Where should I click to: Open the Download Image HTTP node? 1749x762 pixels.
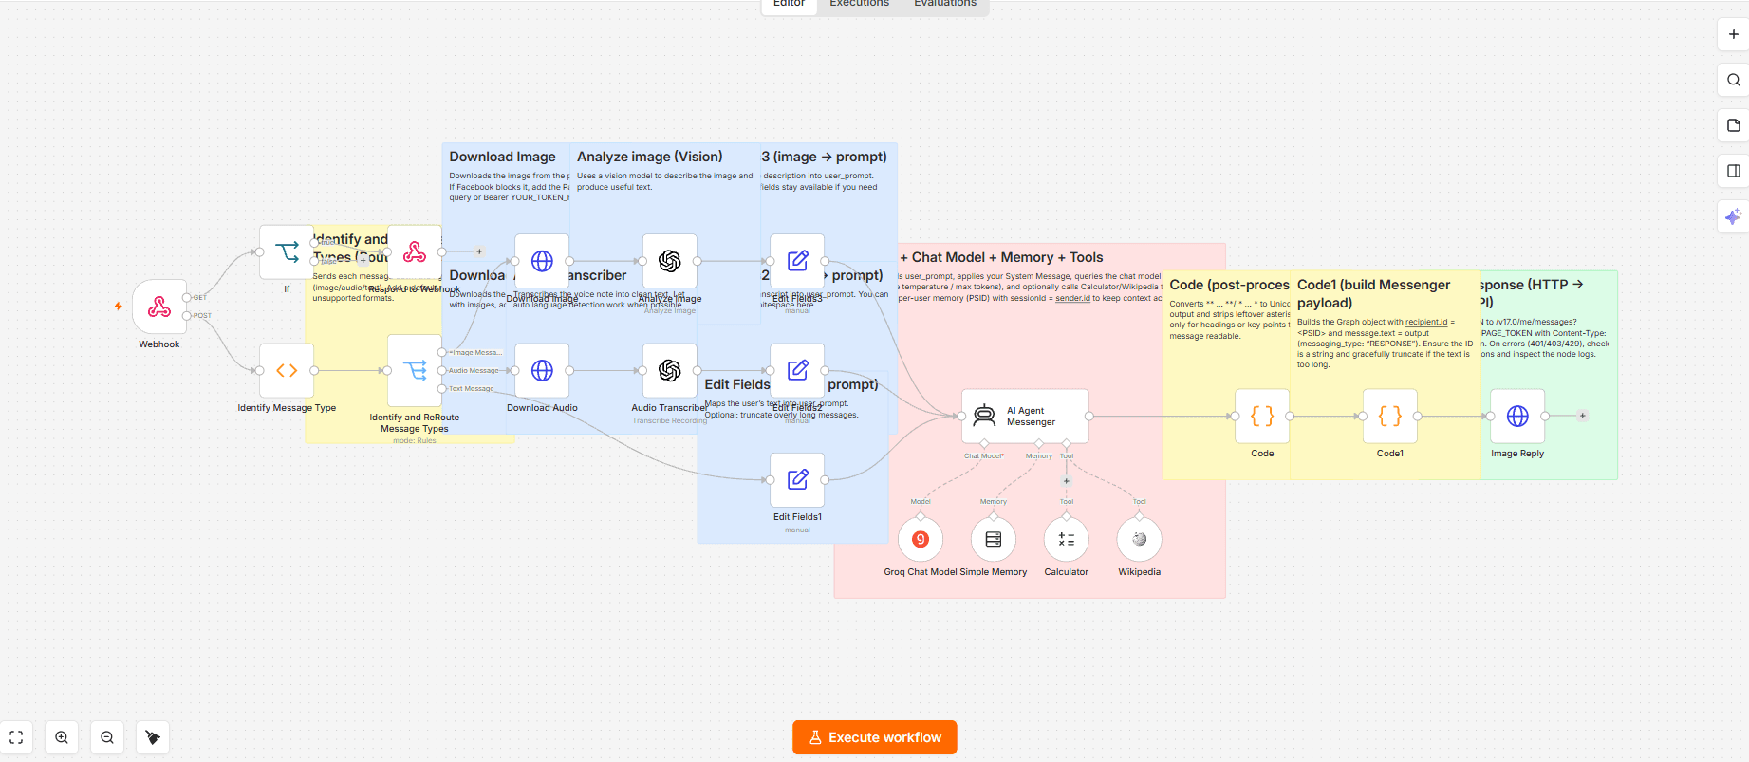[x=542, y=261]
